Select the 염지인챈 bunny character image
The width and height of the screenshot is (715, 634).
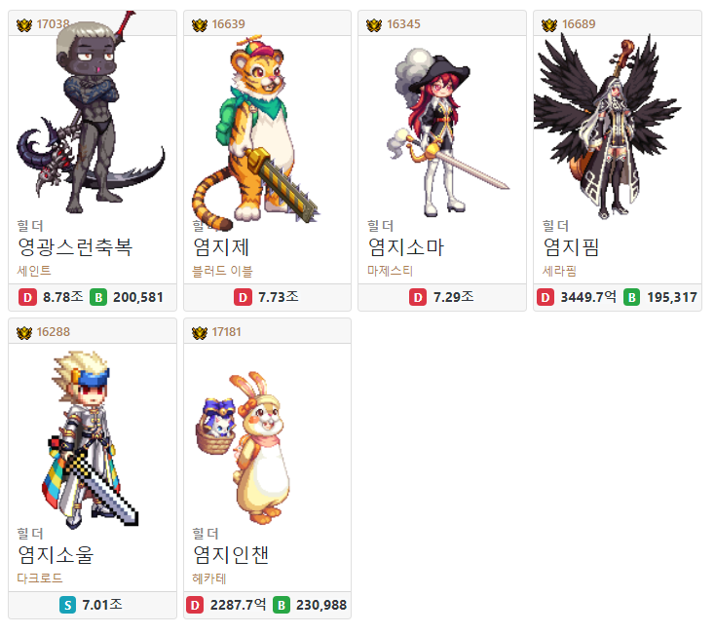pyautogui.click(x=244, y=448)
